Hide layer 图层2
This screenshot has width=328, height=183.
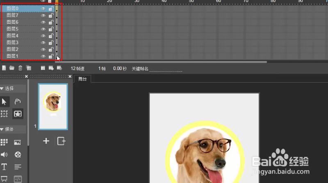pyautogui.click(x=43, y=49)
